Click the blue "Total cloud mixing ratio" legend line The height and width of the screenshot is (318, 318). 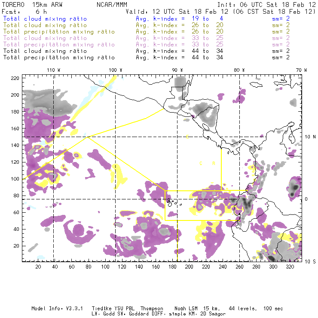click(x=45, y=19)
